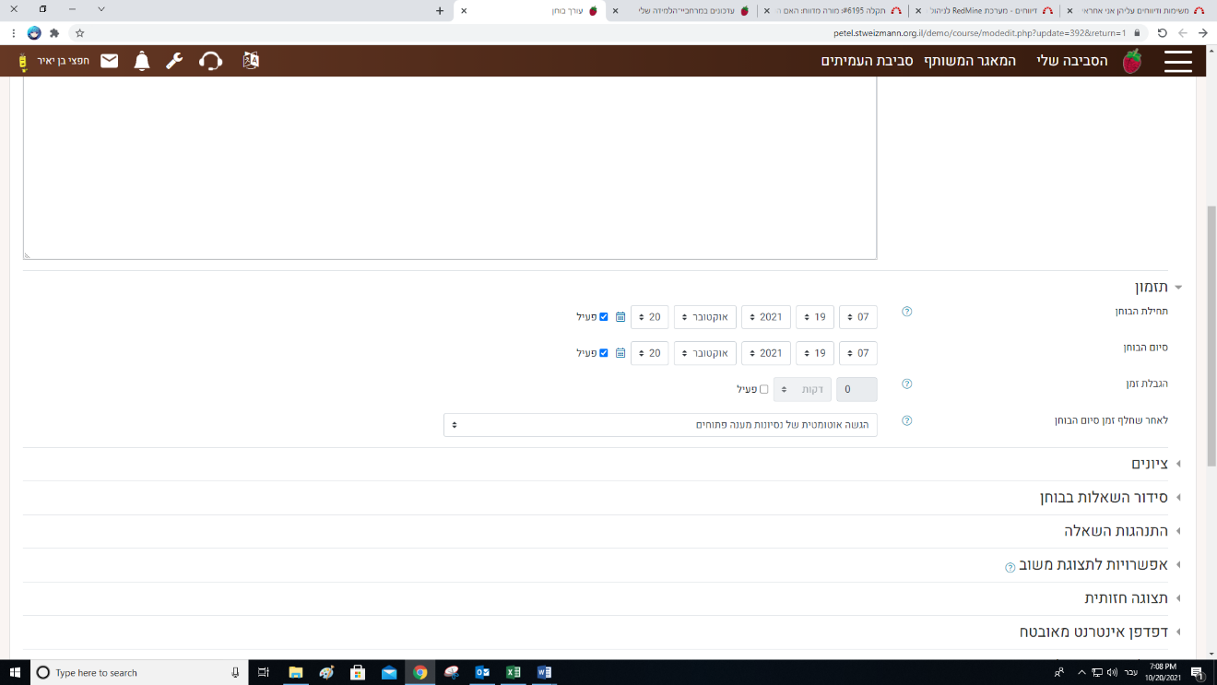The image size is (1217, 685).
Task: Open calendar picker for תחילת הבוחן
Action: point(620,317)
